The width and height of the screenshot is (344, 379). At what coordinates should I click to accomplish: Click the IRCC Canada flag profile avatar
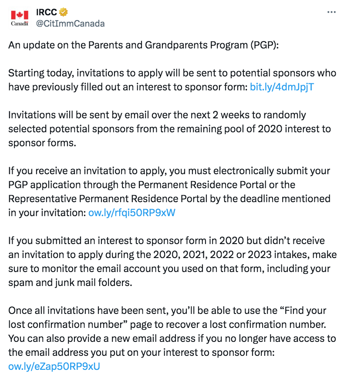tap(20, 18)
